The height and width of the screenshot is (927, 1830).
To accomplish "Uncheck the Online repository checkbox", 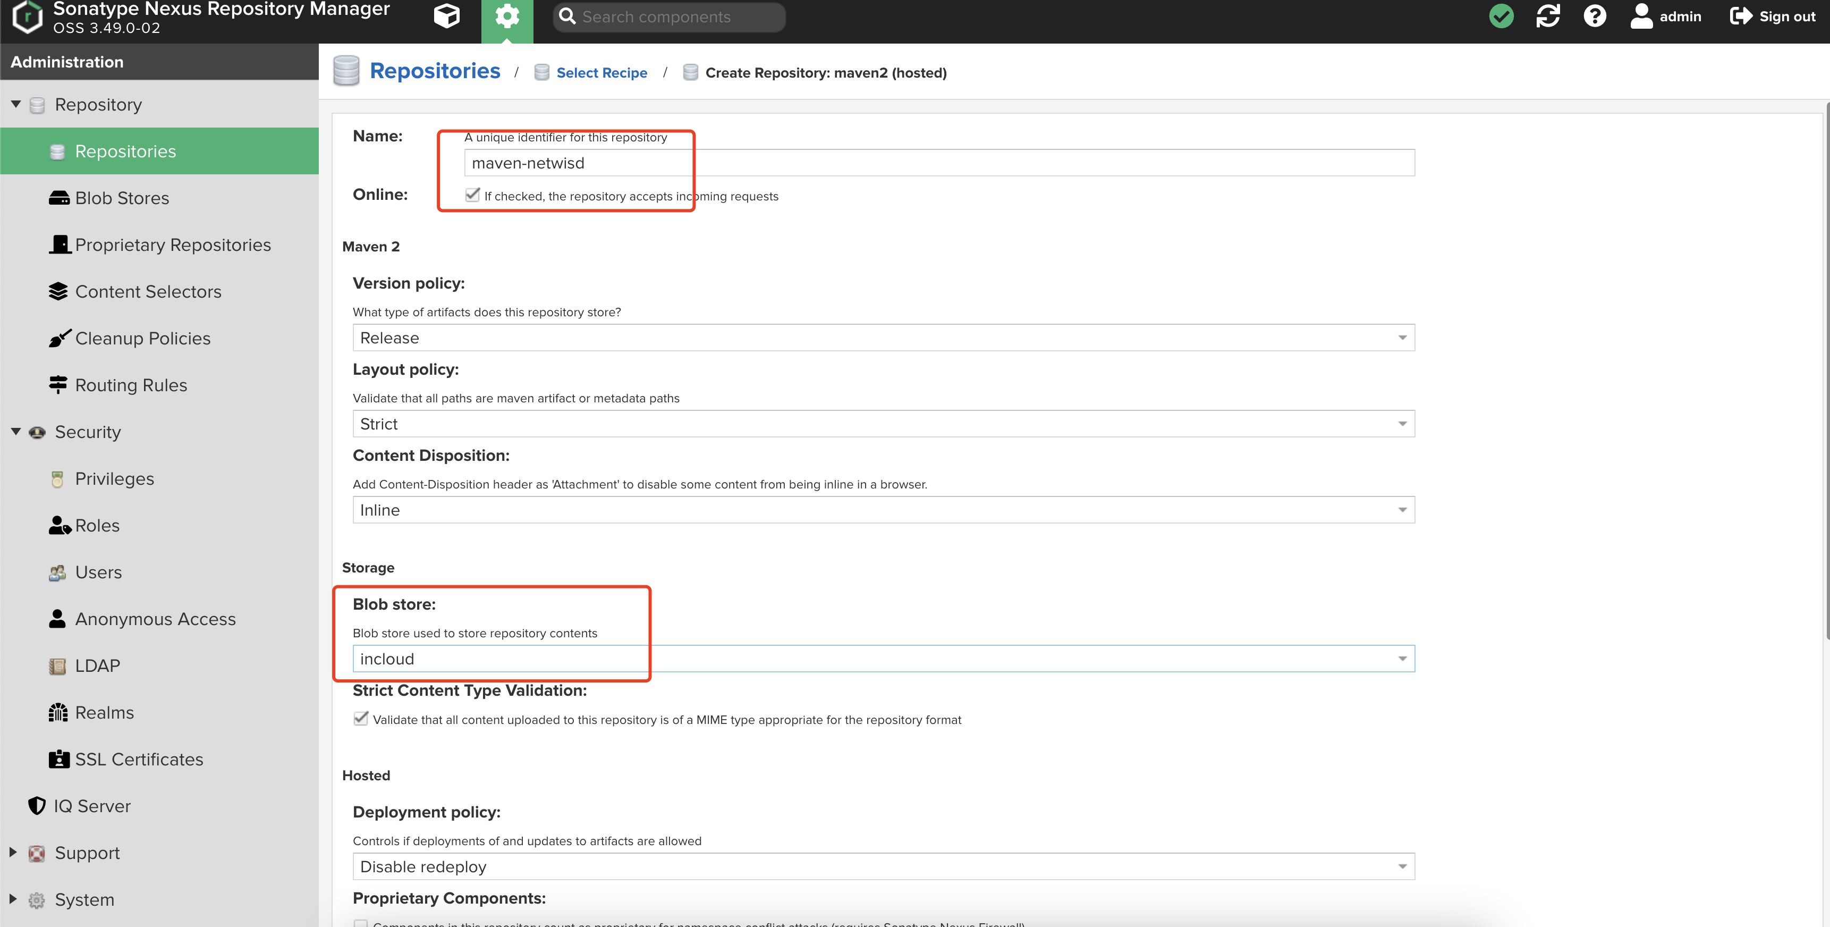I will pyautogui.click(x=472, y=196).
